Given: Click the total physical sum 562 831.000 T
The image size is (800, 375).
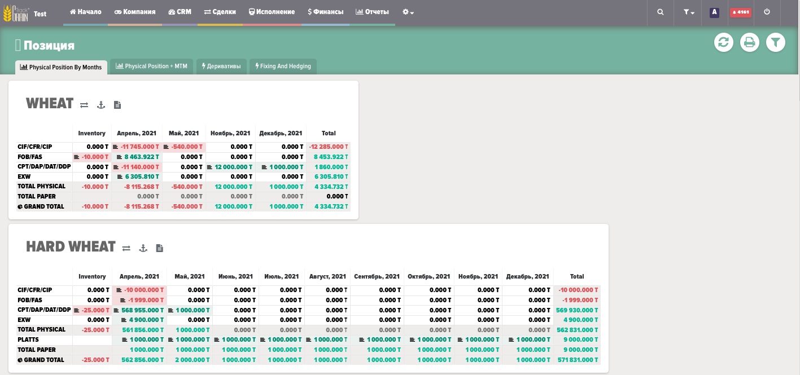Looking at the screenshot, I should 578,330.
